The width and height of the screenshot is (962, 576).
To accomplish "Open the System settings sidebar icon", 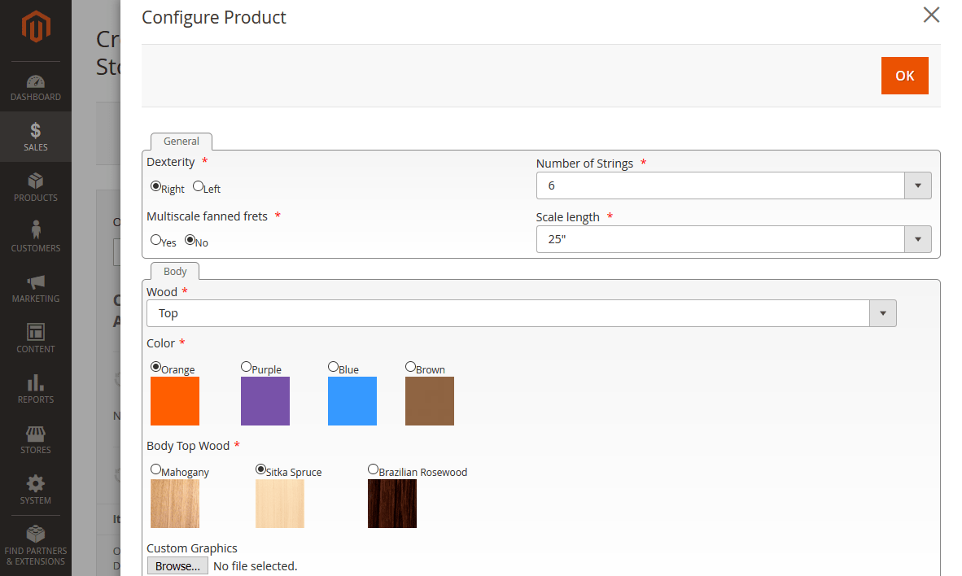I will [35, 489].
